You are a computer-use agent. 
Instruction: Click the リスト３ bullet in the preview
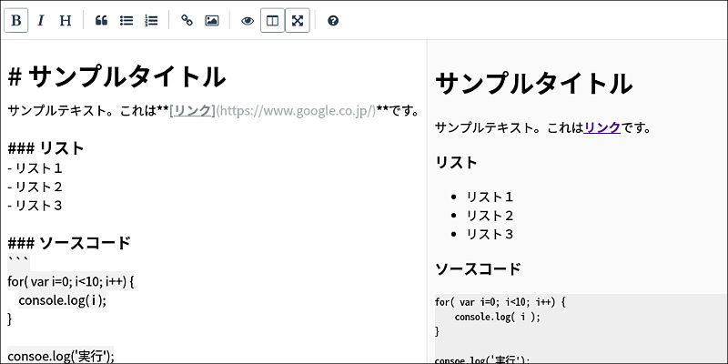pos(490,234)
